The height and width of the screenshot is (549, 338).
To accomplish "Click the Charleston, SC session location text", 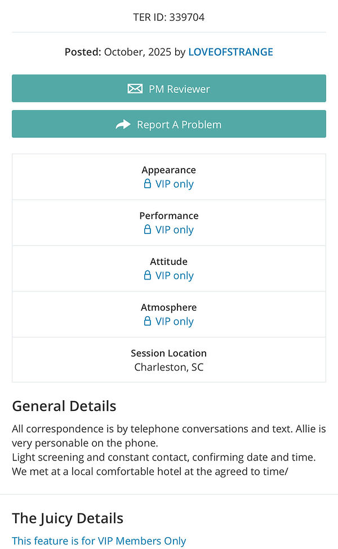I will [x=169, y=367].
